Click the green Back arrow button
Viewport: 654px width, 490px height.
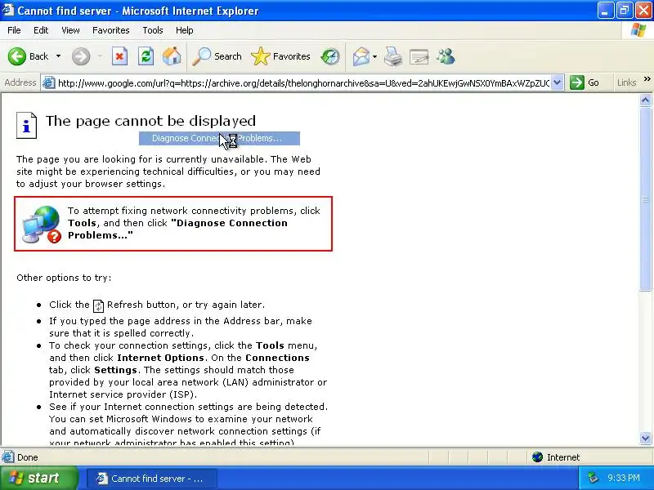tap(17, 56)
